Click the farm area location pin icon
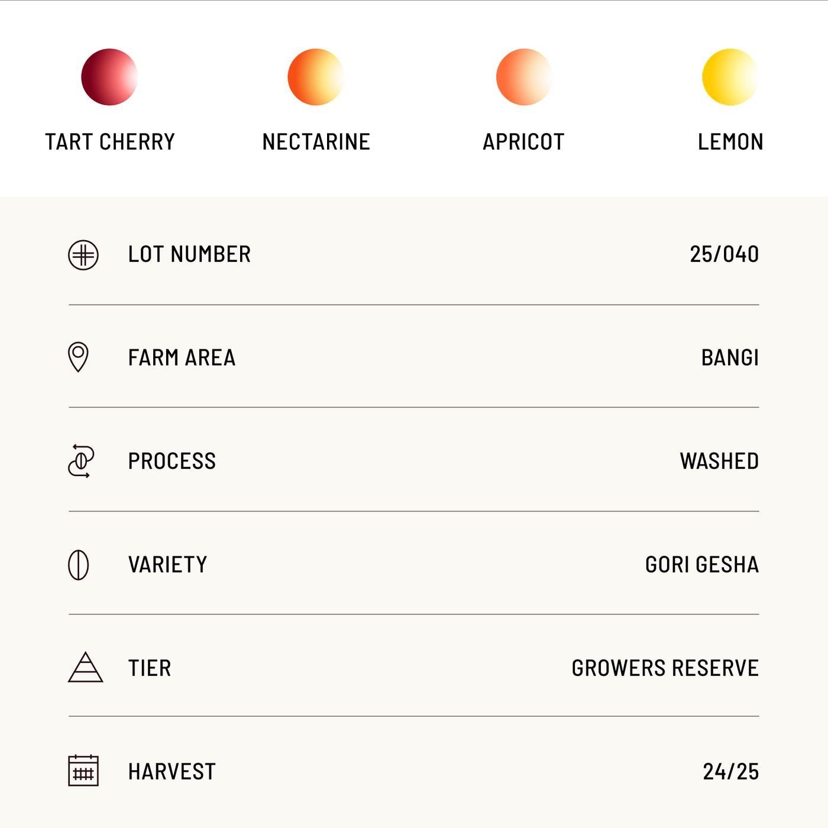 point(78,357)
